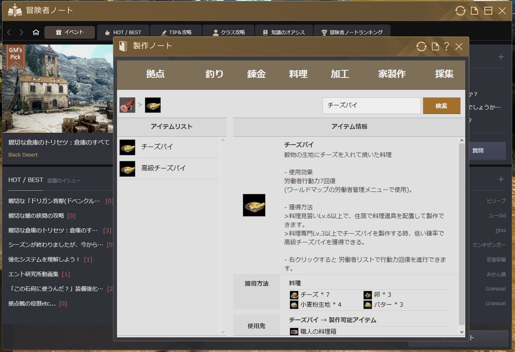This screenshot has height=352, width=515.
Task: Click the 小麦粉生地 ingredient icon
Action: 294,305
